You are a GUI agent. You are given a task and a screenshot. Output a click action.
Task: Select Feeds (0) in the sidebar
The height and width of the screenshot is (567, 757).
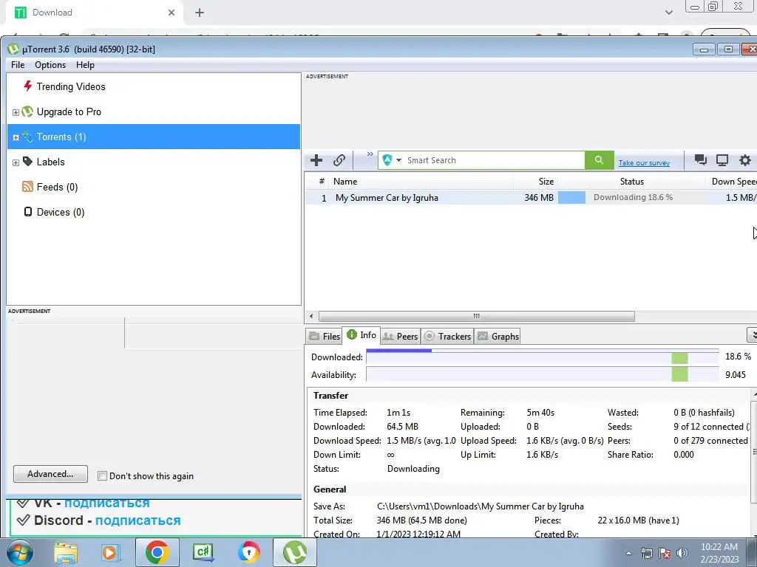pyautogui.click(x=57, y=187)
